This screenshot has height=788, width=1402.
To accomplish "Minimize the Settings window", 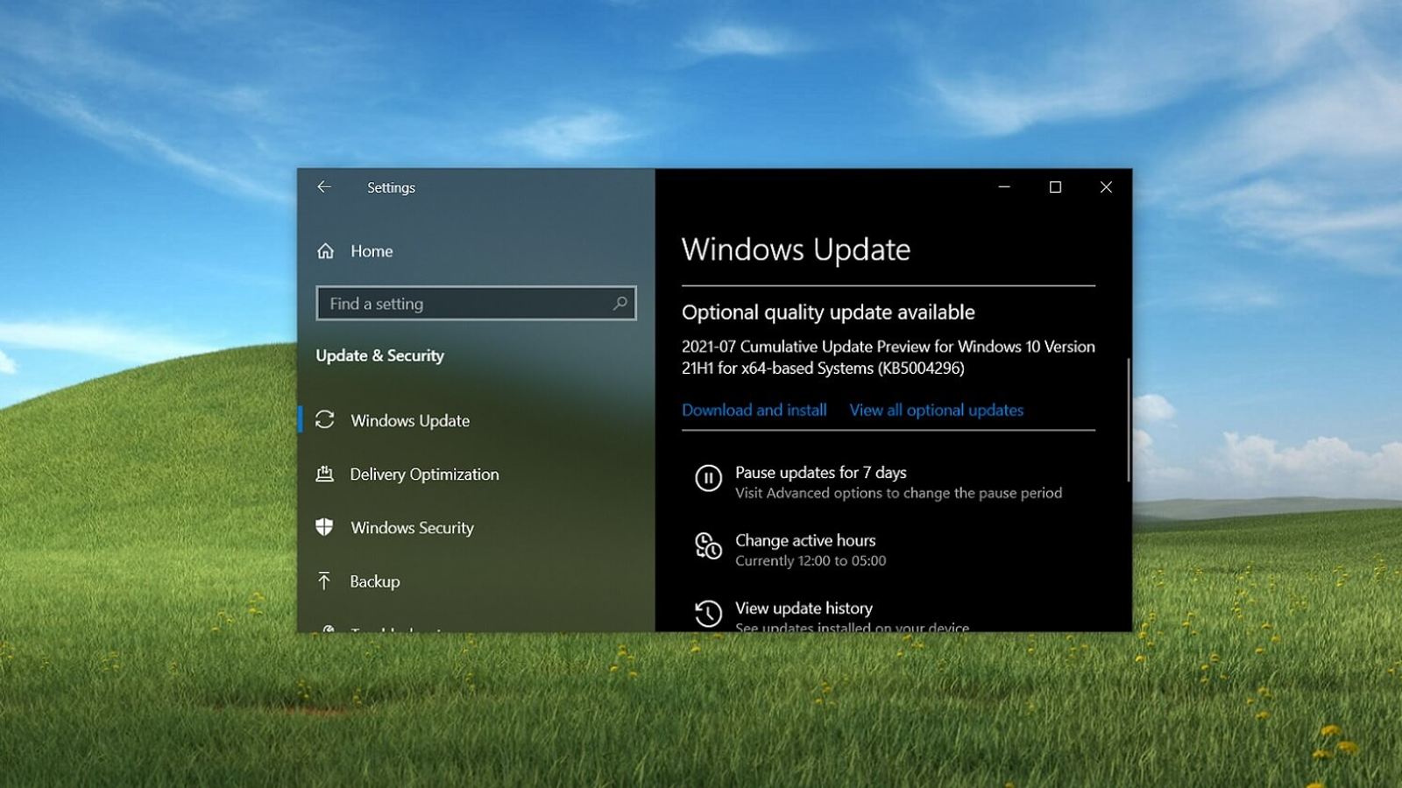I will pos(1004,187).
